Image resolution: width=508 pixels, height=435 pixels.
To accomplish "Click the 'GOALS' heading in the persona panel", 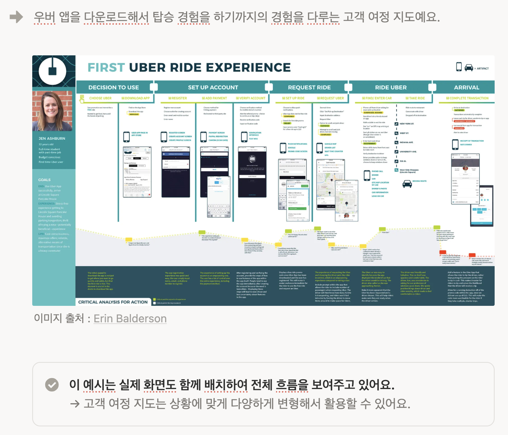I will (x=44, y=180).
